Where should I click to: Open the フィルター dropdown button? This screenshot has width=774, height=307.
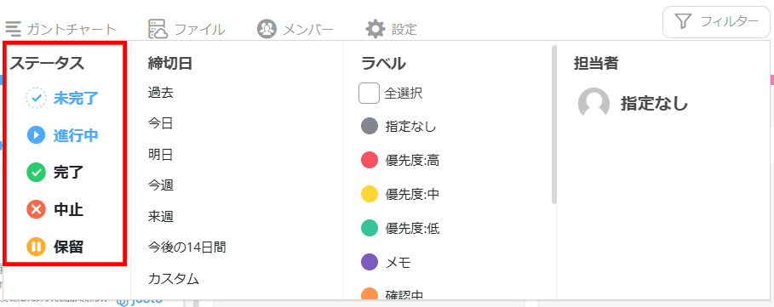click(x=716, y=21)
